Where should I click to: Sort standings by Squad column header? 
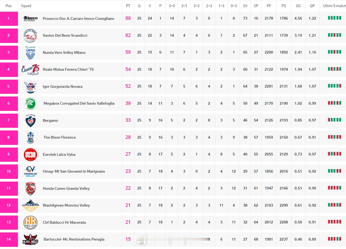26,6
